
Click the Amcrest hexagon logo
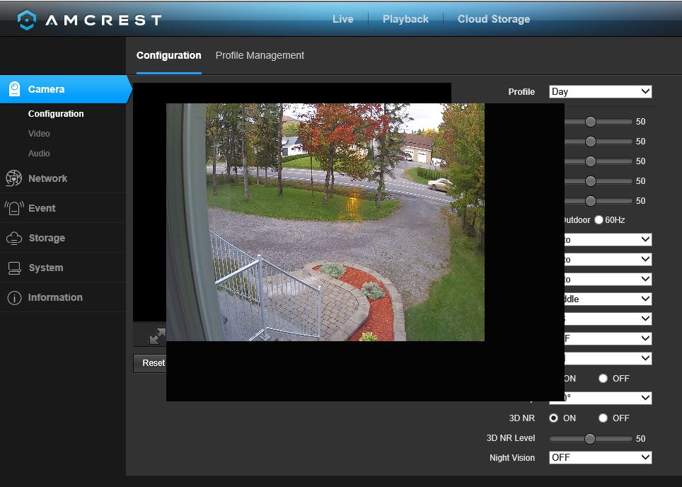tap(27, 20)
